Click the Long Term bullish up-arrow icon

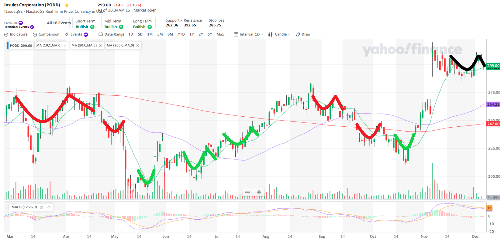[150, 27]
